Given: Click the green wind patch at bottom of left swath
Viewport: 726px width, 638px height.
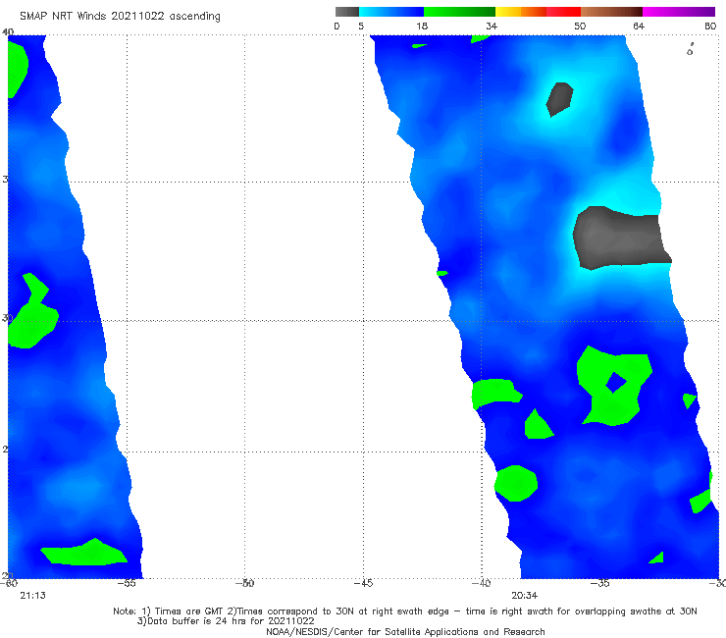Looking at the screenshot, I should [x=84, y=553].
